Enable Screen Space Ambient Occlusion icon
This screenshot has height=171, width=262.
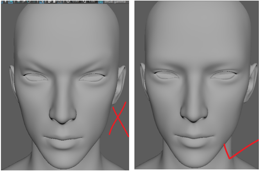(18, 2)
